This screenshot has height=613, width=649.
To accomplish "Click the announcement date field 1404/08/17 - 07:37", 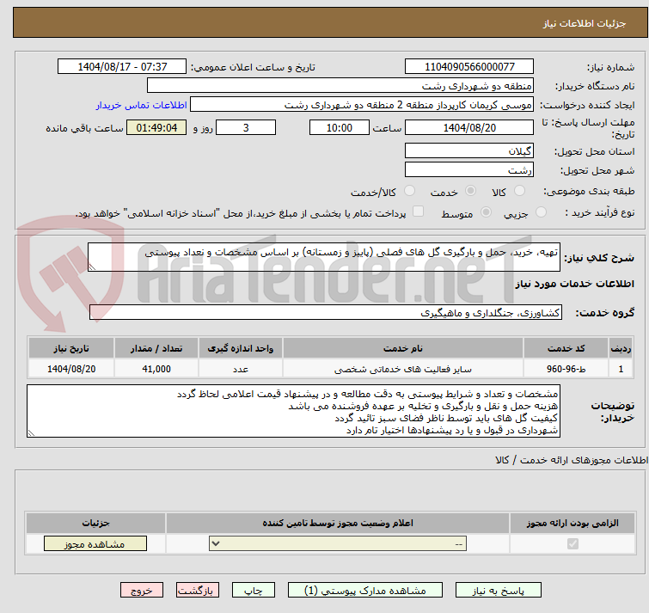I will coord(122,67).
